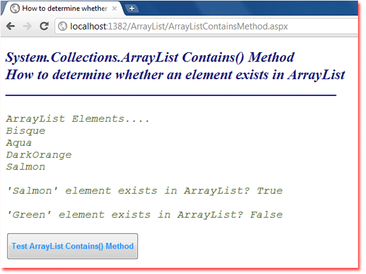Screen dimensions: 366x274
Task: Click the standalone 'Salmon' list entry
Action: 25,166
